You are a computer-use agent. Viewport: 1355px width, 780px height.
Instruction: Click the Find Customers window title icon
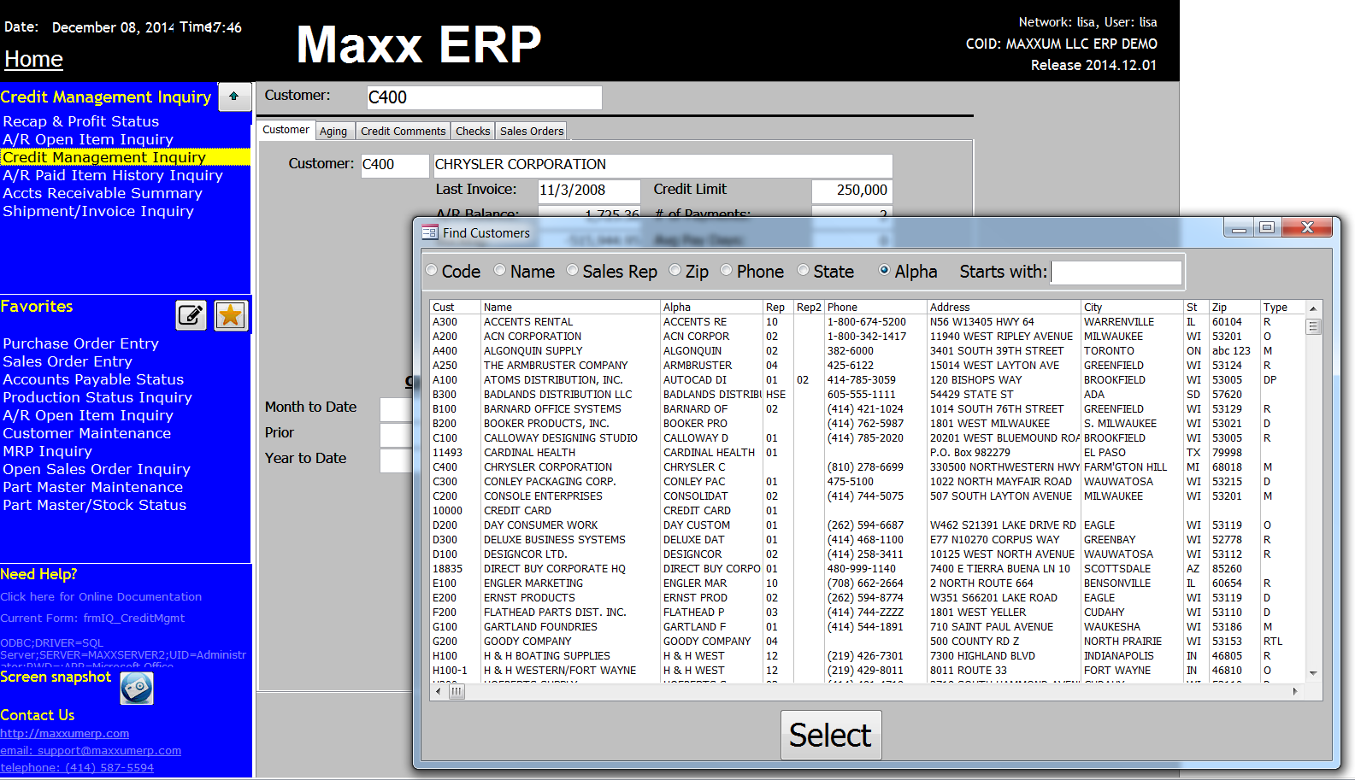(x=430, y=232)
